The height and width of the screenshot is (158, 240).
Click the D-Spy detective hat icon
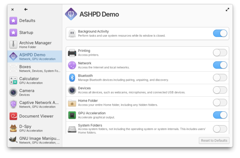coord(13,128)
